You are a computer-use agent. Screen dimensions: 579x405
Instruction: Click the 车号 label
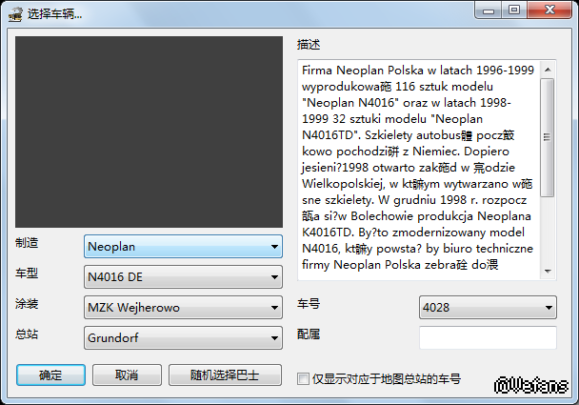pyautogui.click(x=309, y=304)
